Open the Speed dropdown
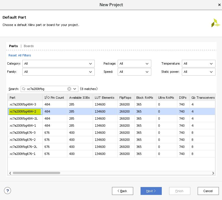This screenshot has height=200, width=222. [x=134, y=72]
